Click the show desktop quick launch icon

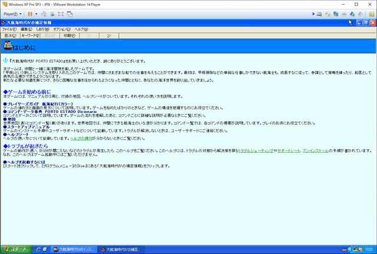click(x=45, y=250)
